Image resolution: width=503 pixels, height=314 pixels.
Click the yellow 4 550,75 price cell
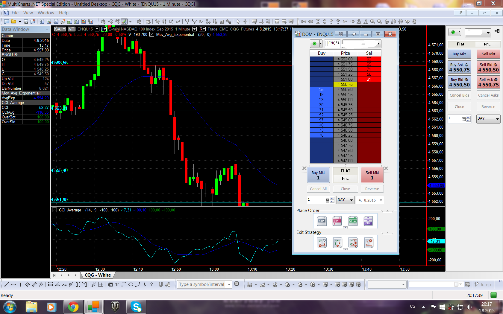click(345, 85)
